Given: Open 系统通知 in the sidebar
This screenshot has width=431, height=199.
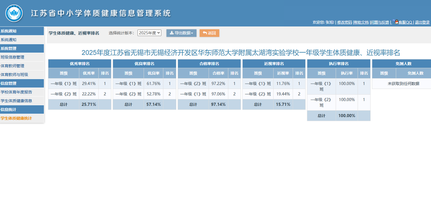Looking at the screenshot, I should (9, 40).
